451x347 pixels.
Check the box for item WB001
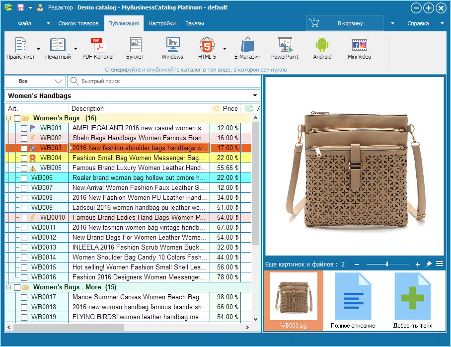click(24, 128)
